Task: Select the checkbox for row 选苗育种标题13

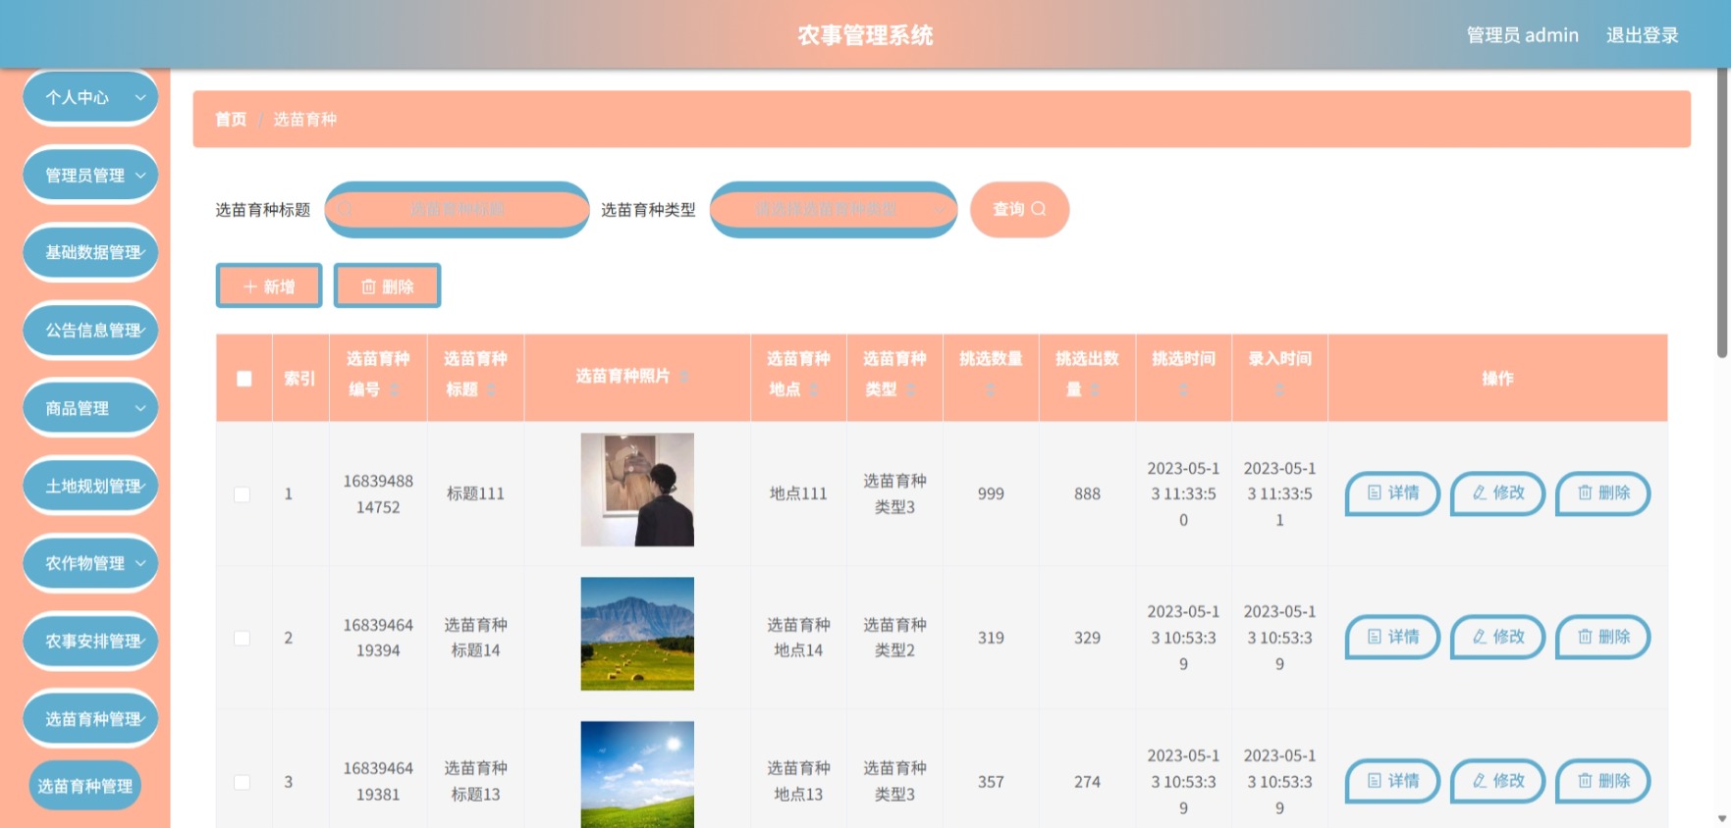Action: (x=242, y=782)
